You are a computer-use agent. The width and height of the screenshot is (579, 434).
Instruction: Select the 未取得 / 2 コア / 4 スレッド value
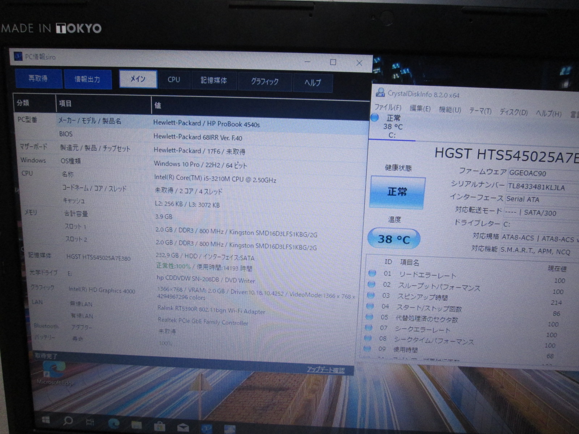pyautogui.click(x=188, y=191)
